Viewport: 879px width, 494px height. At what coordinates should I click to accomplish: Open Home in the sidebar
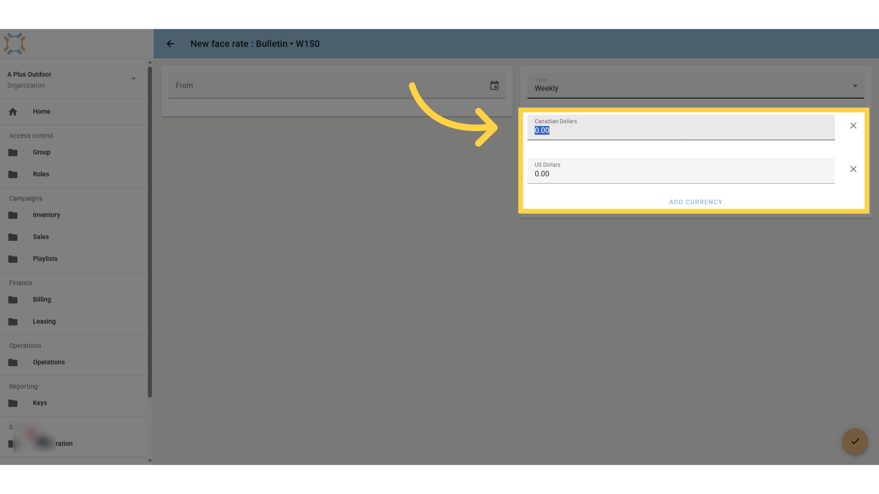73,112
